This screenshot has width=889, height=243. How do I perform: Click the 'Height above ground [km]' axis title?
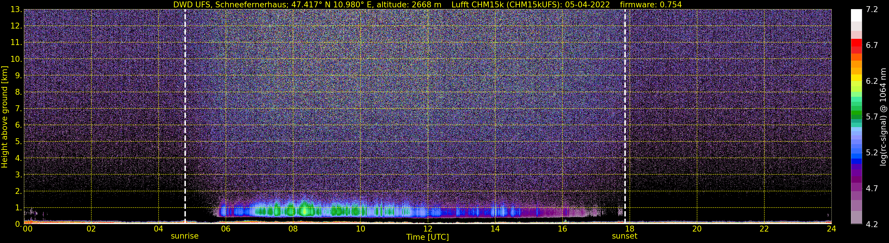4,117
